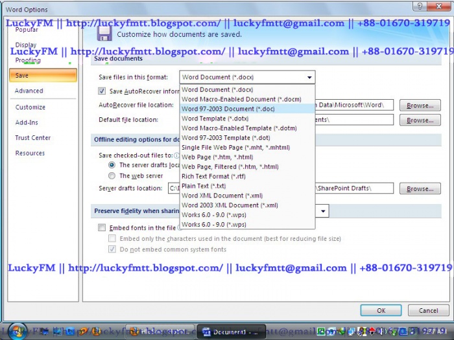Toggle Save AutoRecover information checkbox
Screen dimensions: 454x340
(102, 91)
